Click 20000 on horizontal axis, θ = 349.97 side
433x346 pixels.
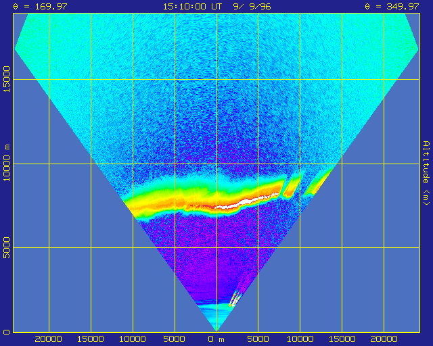[x=384, y=339]
